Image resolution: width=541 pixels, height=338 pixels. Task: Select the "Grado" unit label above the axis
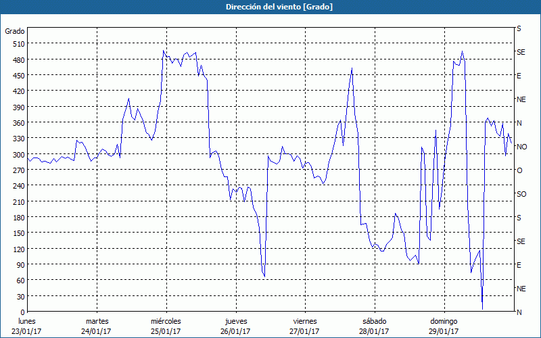coord(15,31)
